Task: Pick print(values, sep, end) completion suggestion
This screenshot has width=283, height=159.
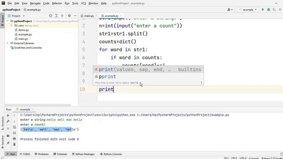Action: [x=148, y=69]
